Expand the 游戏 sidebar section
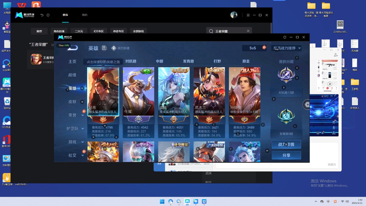This screenshot has width=366, height=206. point(83,142)
